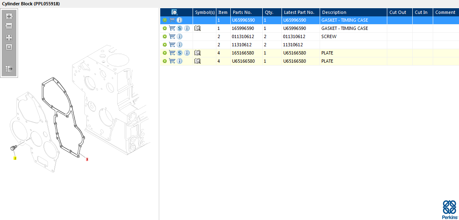Open symbol book icon for part 165166580
459x220 pixels.
(198, 53)
